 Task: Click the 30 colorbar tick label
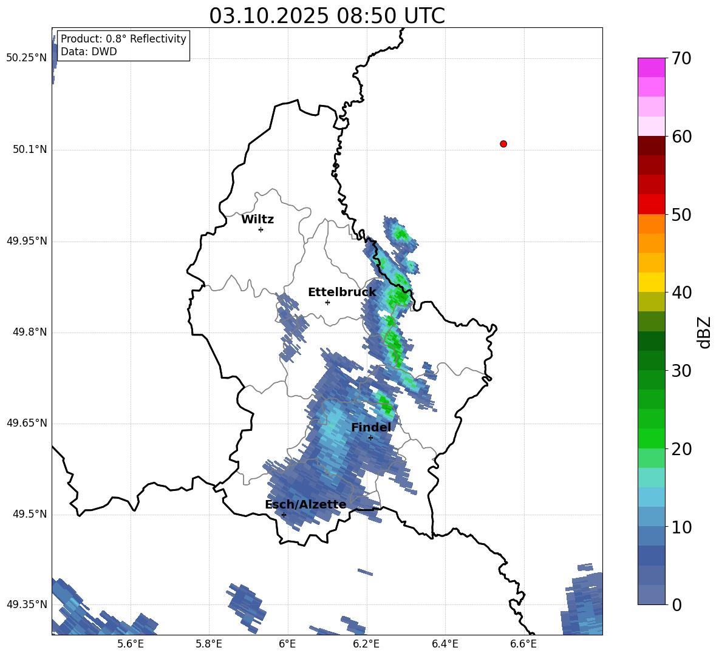681,371
